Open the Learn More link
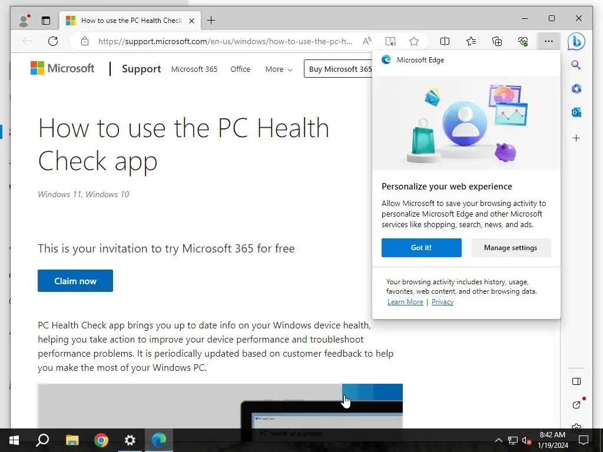Viewport: 603px width, 452px height. pyautogui.click(x=405, y=302)
